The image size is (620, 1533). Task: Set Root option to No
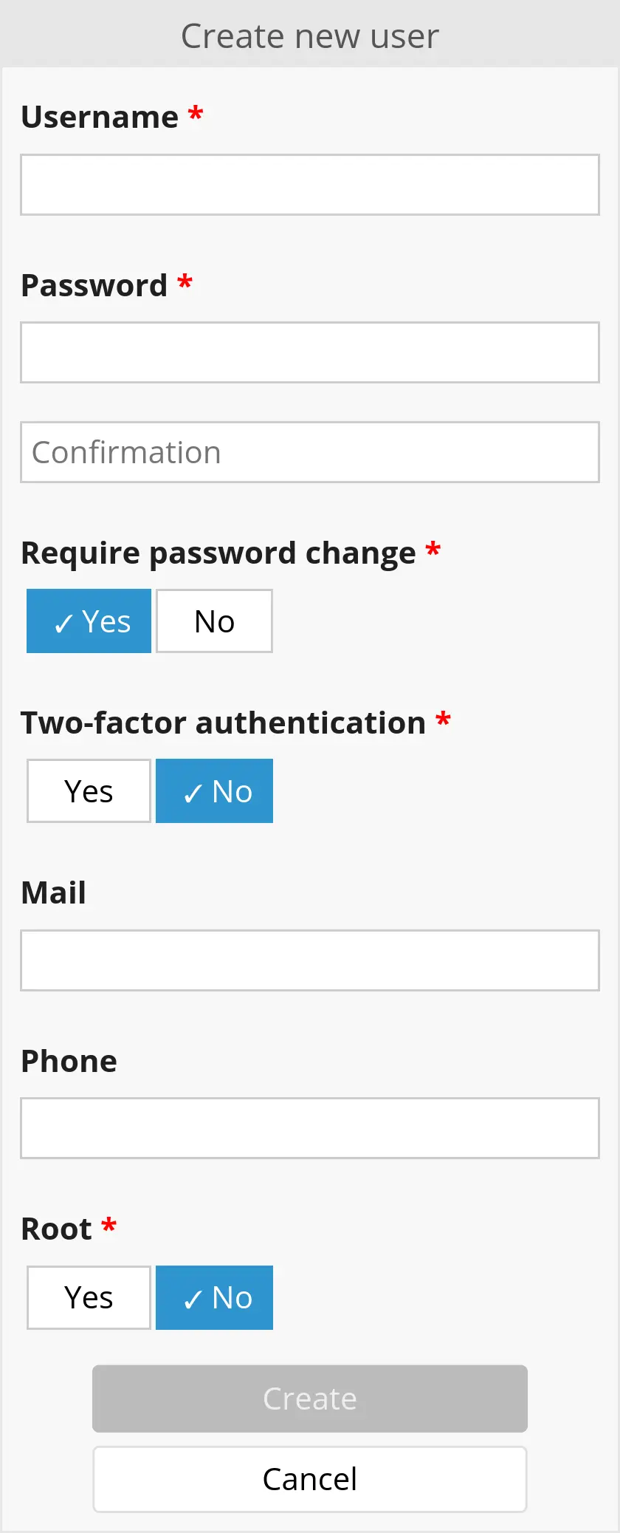214,1297
